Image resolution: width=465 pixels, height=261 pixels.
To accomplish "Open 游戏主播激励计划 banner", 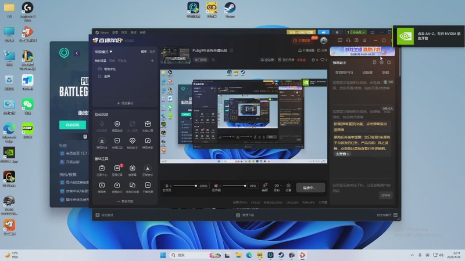I will (362, 51).
